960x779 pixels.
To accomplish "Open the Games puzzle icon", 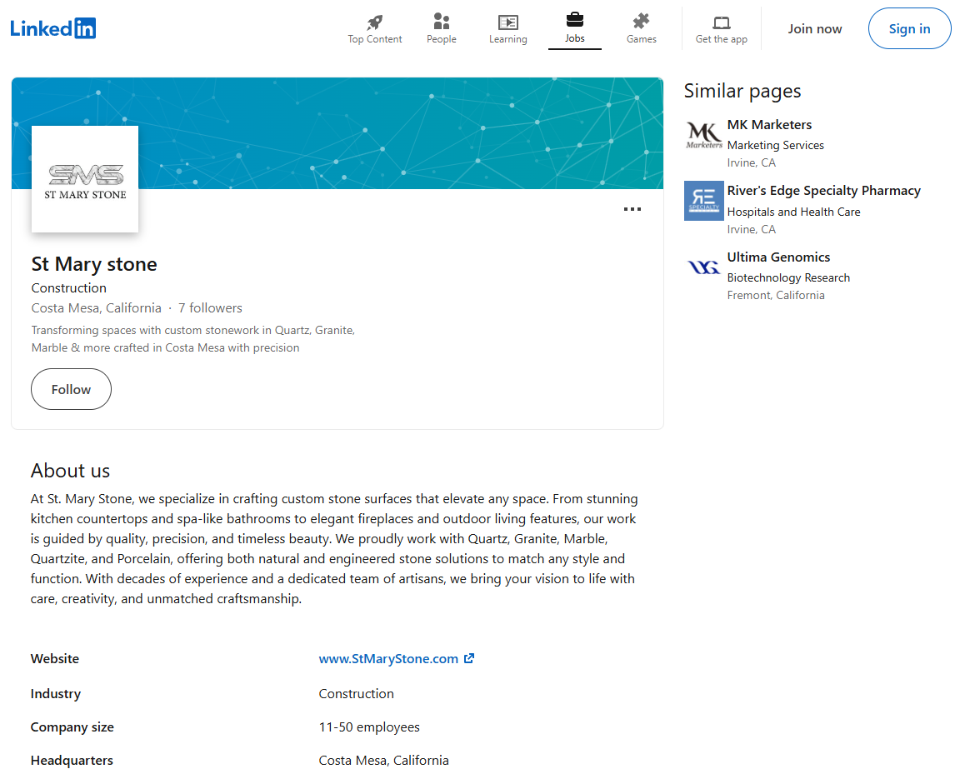I will click(x=641, y=22).
